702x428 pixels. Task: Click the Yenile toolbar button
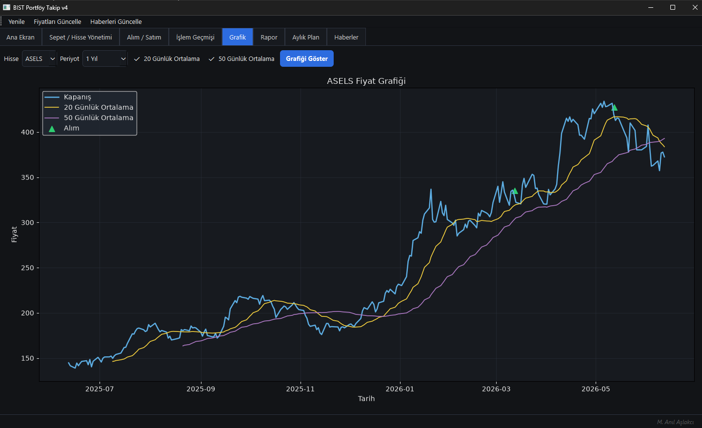click(x=17, y=22)
